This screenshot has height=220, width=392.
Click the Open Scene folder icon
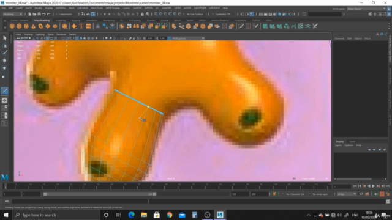coord(34,14)
